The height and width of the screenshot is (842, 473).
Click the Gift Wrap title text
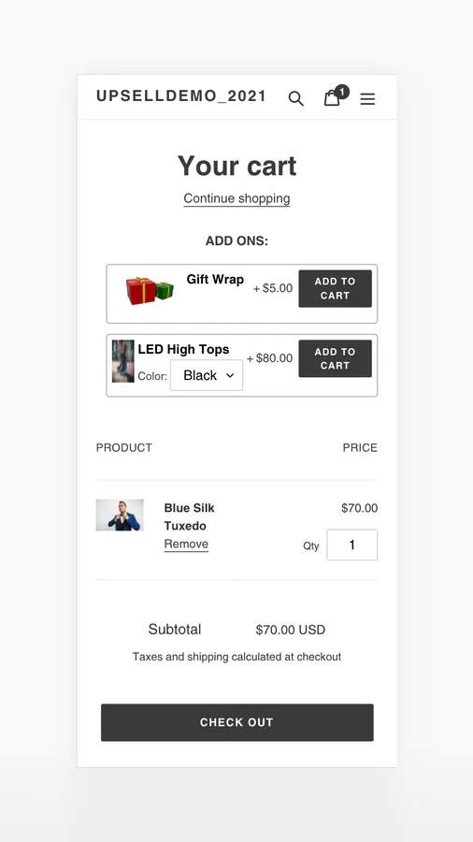pyautogui.click(x=215, y=279)
